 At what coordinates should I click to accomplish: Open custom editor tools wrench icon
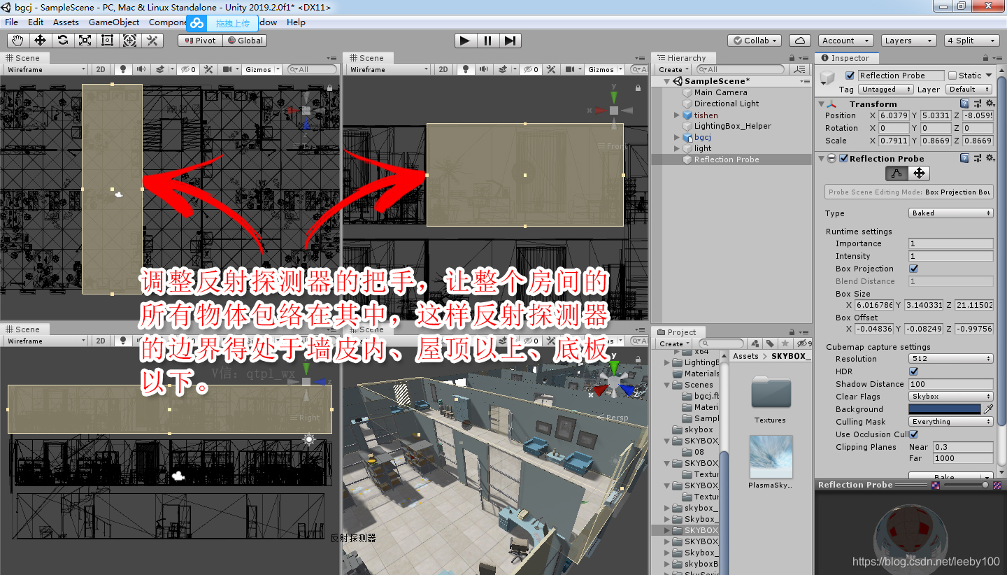[x=152, y=41]
